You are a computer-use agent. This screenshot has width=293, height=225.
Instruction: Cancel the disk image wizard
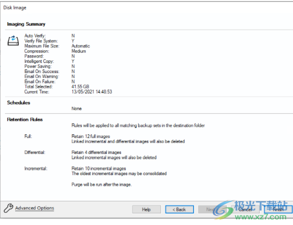[246, 209]
